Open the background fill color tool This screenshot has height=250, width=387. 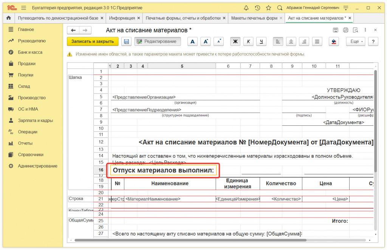coord(333,42)
